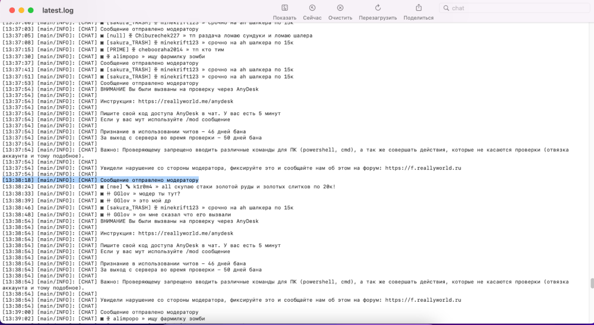Select 13:38:46 minekrift123 line
This screenshot has width=594, height=325.
click(x=148, y=208)
